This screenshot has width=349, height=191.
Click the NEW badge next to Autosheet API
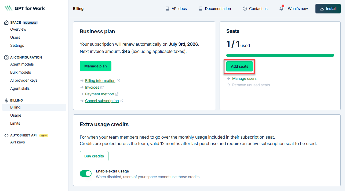pyautogui.click(x=44, y=136)
